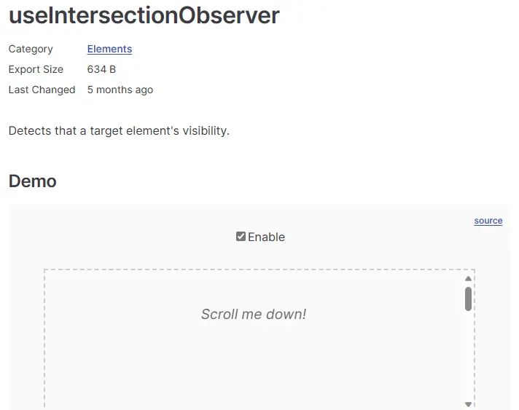Viewport: 519px width, 410px height.
Task: Click the Last Changed label
Action: (42, 90)
